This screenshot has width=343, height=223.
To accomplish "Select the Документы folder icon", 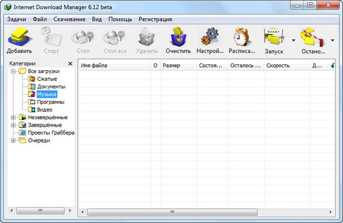I will click(31, 87).
